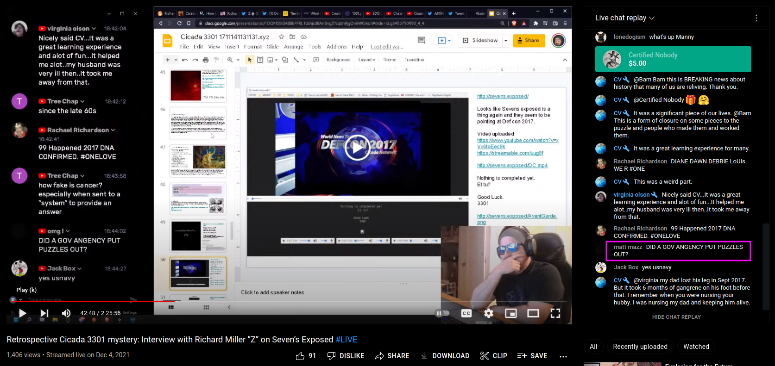The height and width of the screenshot is (366, 775).
Task: Skip to the next video
Action: pos(44,313)
